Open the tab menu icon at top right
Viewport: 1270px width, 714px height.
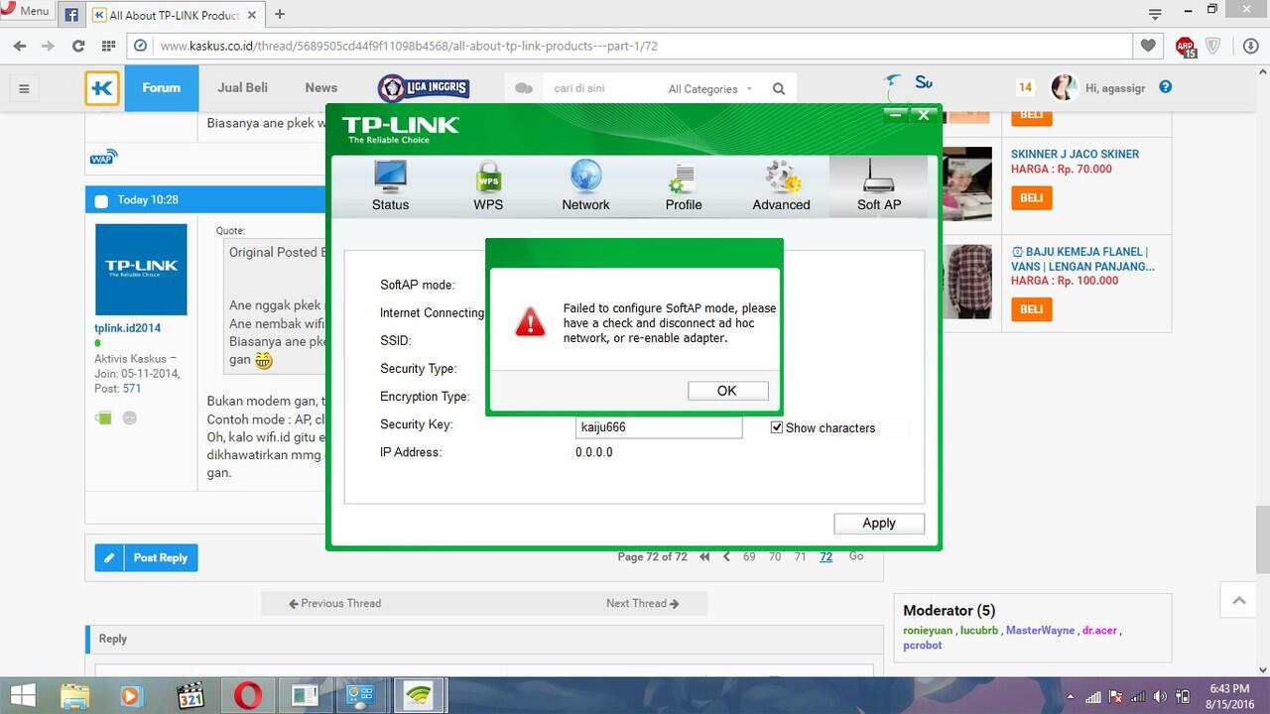[1155, 14]
